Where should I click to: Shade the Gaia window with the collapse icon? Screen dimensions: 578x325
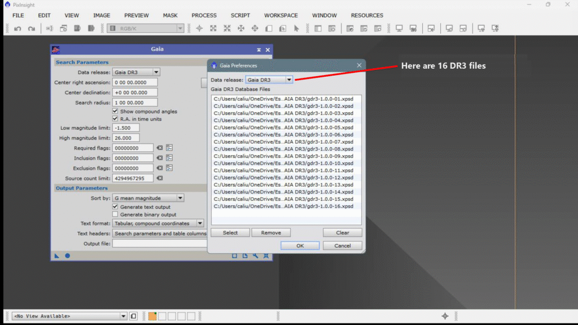[x=259, y=50]
